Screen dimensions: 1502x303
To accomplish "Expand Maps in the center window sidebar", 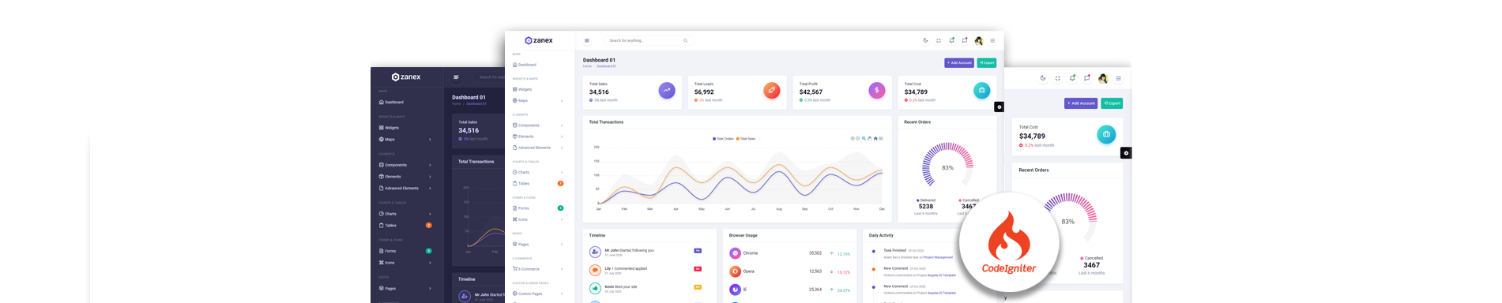I will click(x=537, y=100).
